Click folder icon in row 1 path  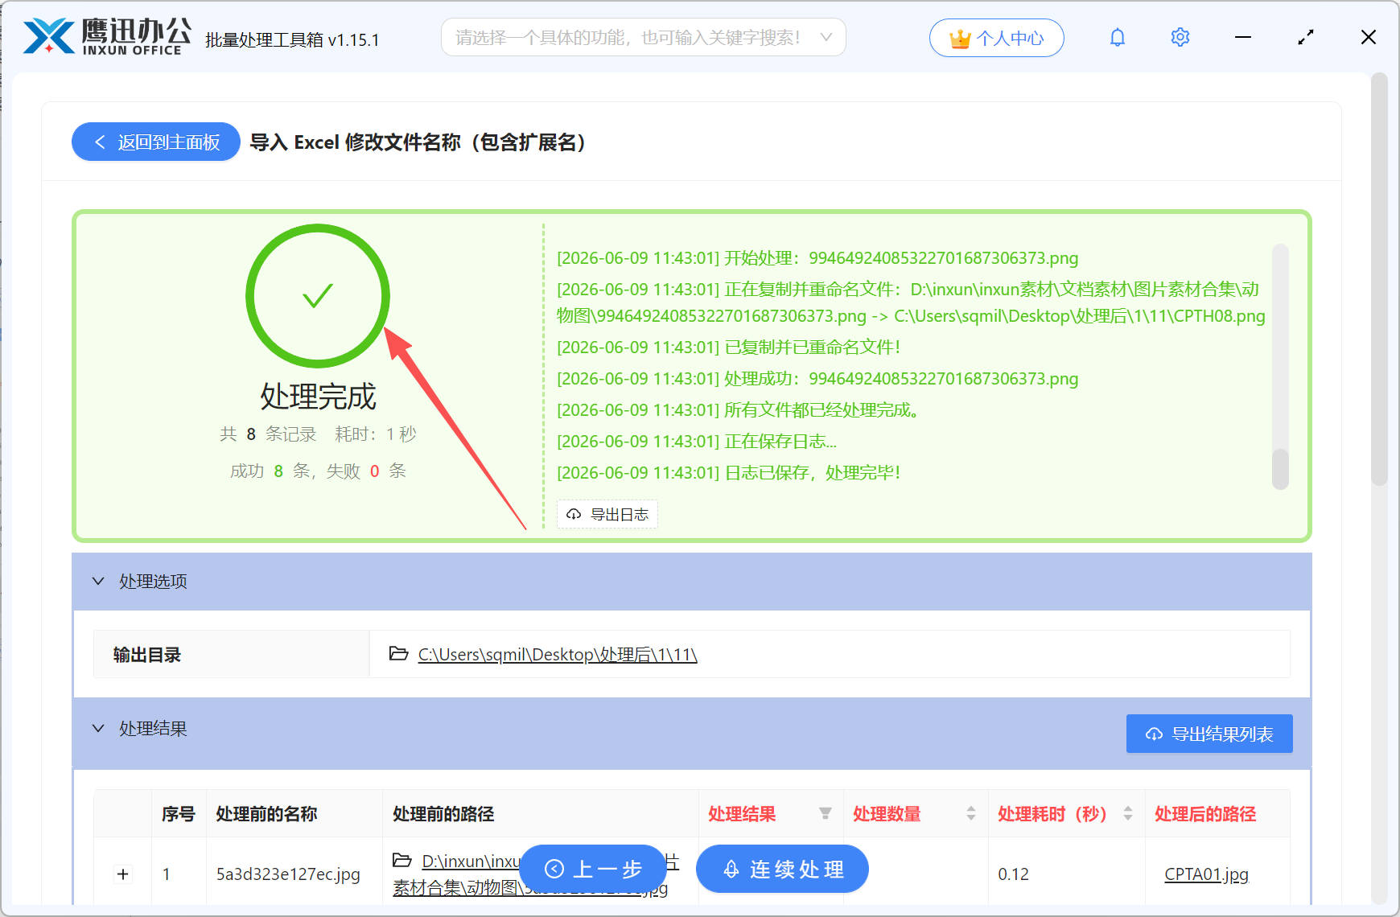[x=402, y=860]
